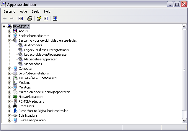188x131 pixels.
Task: Select the BRANDSMA label
Action: click(21, 26)
